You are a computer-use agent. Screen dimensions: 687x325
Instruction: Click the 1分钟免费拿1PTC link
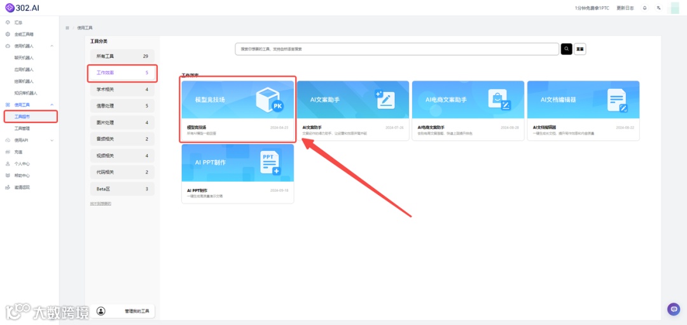point(592,8)
